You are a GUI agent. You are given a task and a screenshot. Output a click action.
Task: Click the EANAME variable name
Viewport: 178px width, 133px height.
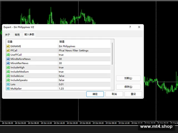click(16, 46)
